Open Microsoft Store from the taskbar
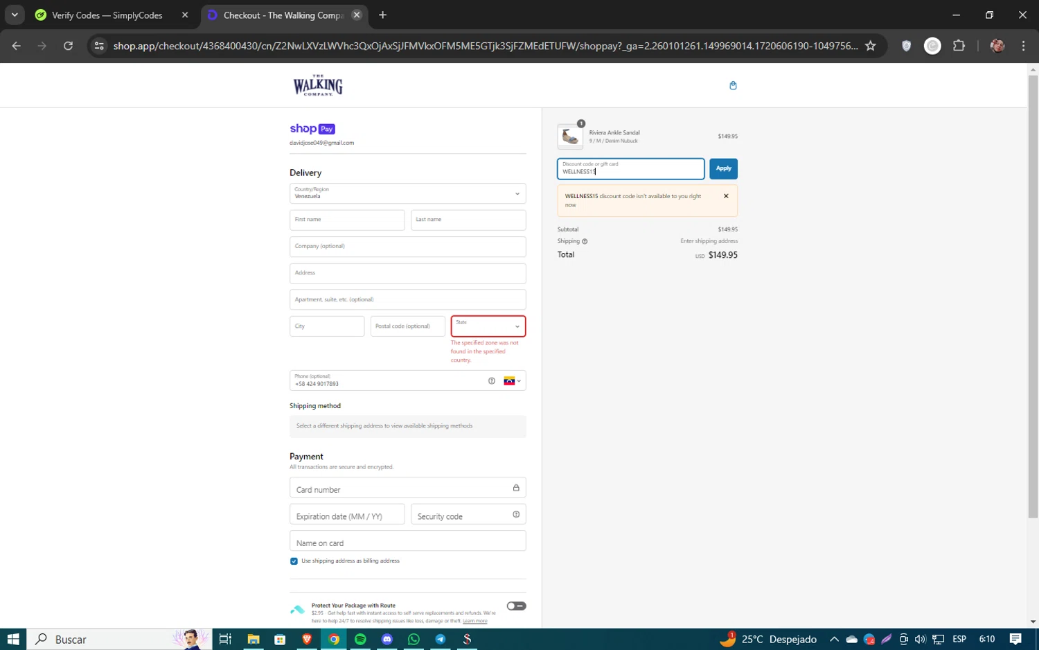This screenshot has width=1039, height=650. pos(280,639)
